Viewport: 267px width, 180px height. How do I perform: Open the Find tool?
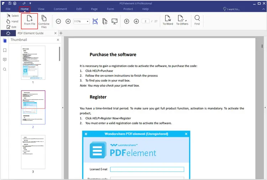(x=197, y=20)
